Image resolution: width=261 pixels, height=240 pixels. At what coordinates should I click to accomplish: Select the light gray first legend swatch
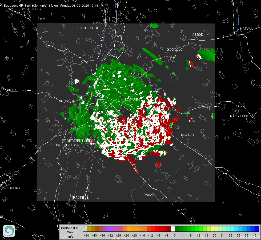coord(85,229)
